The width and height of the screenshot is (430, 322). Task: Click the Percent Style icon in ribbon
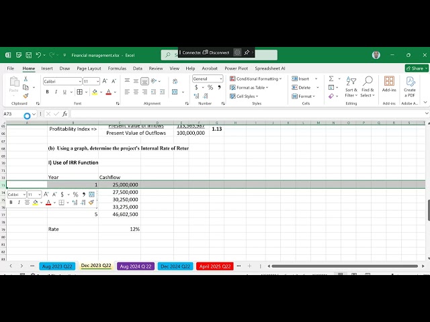click(x=210, y=87)
